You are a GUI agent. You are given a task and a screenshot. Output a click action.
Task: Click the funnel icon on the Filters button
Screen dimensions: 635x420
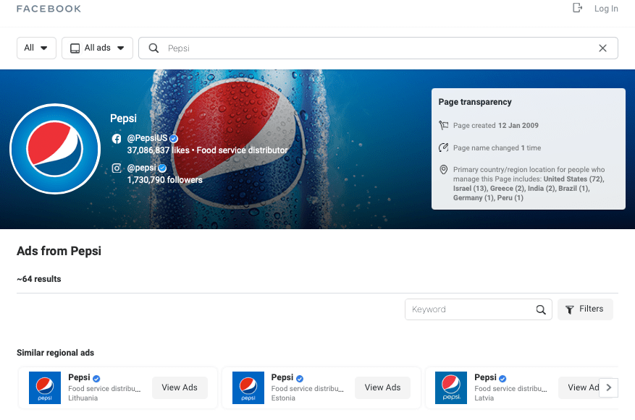tap(569, 309)
